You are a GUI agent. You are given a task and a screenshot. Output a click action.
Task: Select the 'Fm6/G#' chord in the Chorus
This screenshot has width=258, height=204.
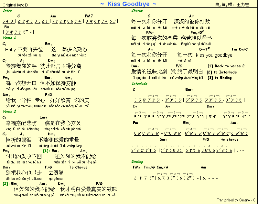point(197,32)
